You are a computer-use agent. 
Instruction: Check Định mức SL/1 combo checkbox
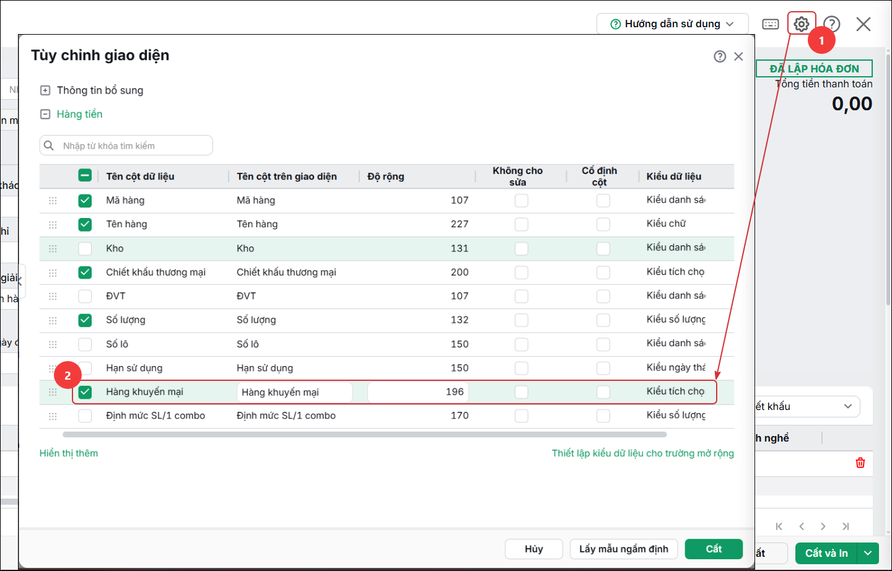click(85, 416)
